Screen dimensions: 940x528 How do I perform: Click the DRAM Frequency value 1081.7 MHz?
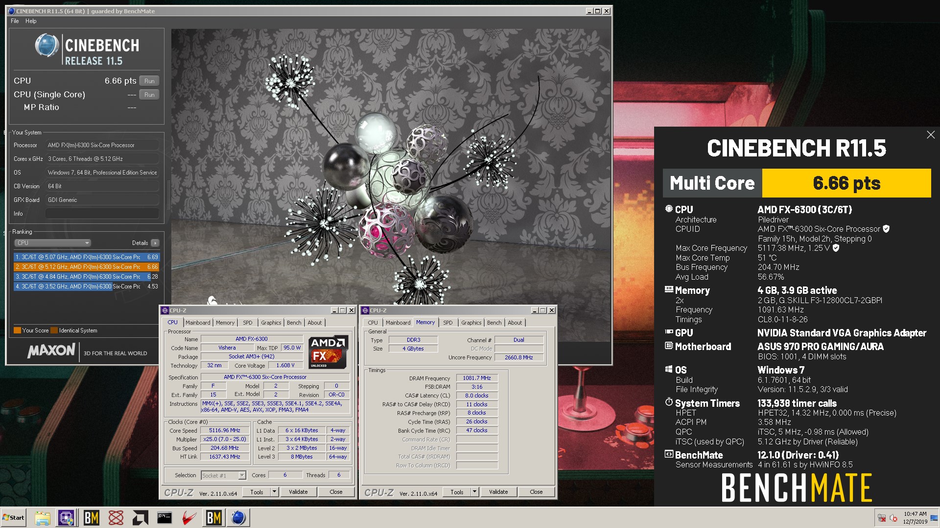coord(477,378)
